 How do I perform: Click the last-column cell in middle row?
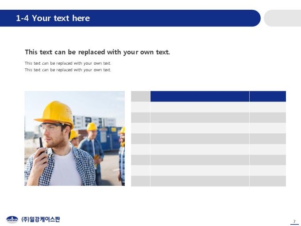(x=268, y=139)
